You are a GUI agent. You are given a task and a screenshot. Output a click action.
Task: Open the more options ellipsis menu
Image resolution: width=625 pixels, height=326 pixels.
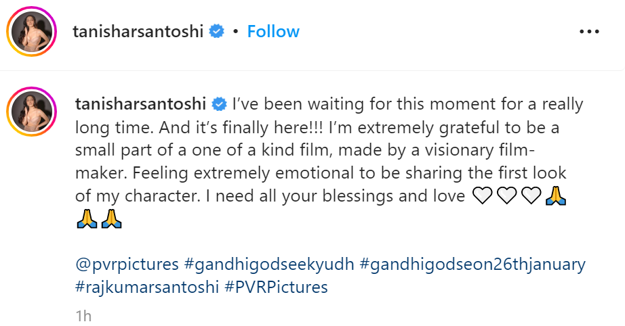pyautogui.click(x=589, y=32)
